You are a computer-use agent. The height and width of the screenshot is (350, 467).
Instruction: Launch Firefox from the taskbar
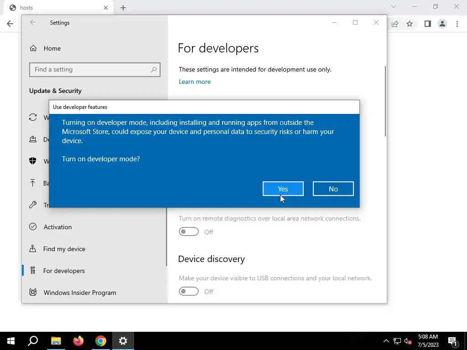(78, 341)
